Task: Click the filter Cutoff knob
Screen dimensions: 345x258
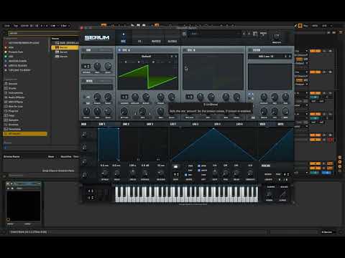Action: pyautogui.click(x=264, y=97)
